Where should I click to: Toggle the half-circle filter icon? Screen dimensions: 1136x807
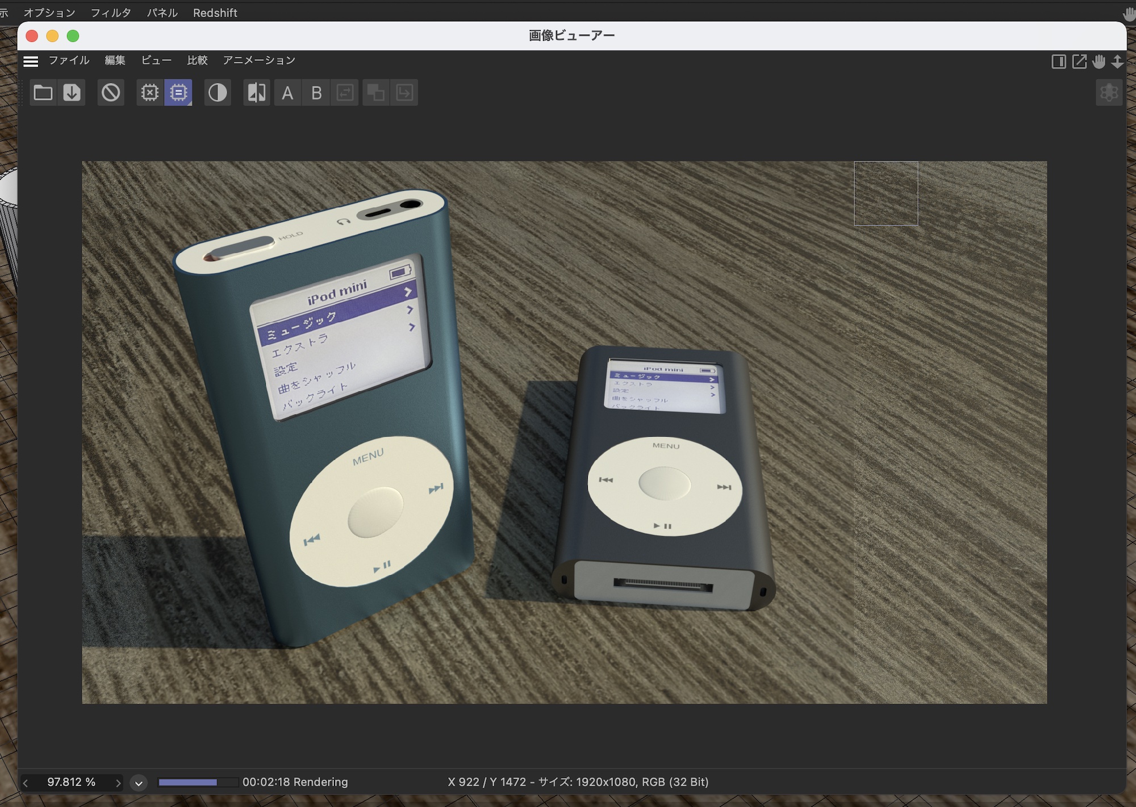click(218, 93)
